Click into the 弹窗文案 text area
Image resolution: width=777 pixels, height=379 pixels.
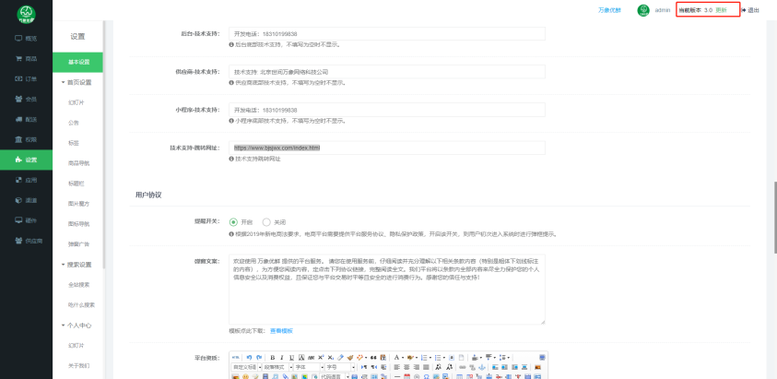pos(387,290)
